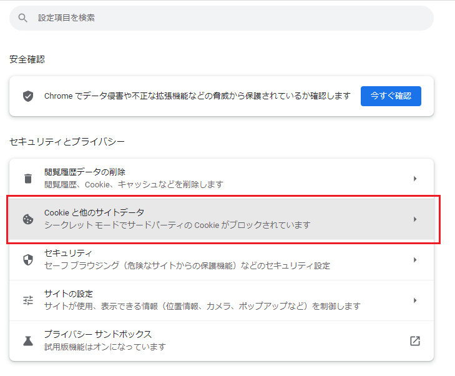Viewport: 455px width, 376px height.
Task: Click the shield checkmark icon in 安全確認
Action: pos(28,96)
